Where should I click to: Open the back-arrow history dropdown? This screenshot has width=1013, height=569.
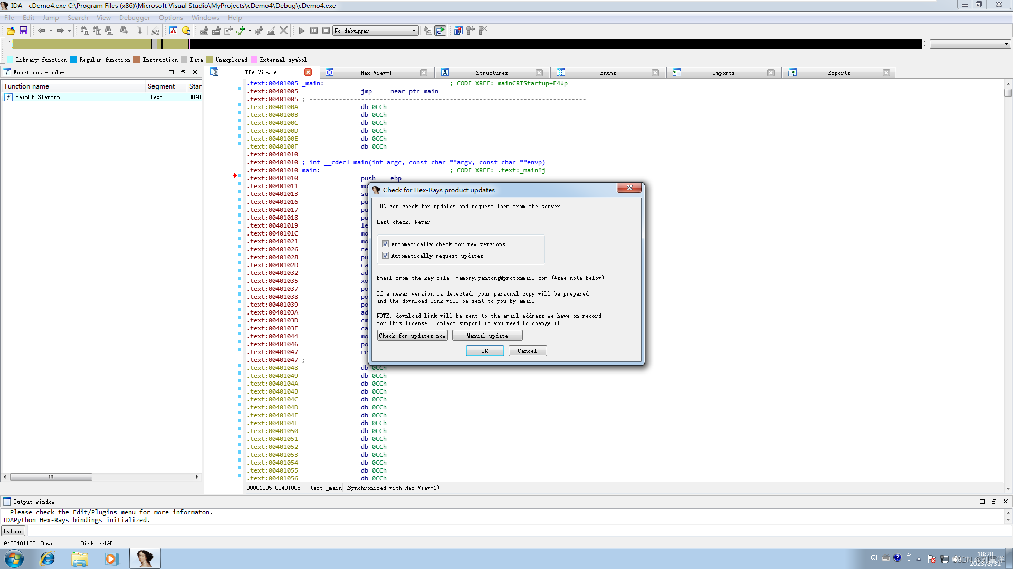[51, 31]
